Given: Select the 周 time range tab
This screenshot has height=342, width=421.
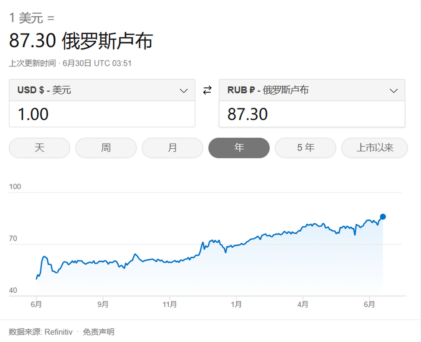Looking at the screenshot, I should coord(106,148).
